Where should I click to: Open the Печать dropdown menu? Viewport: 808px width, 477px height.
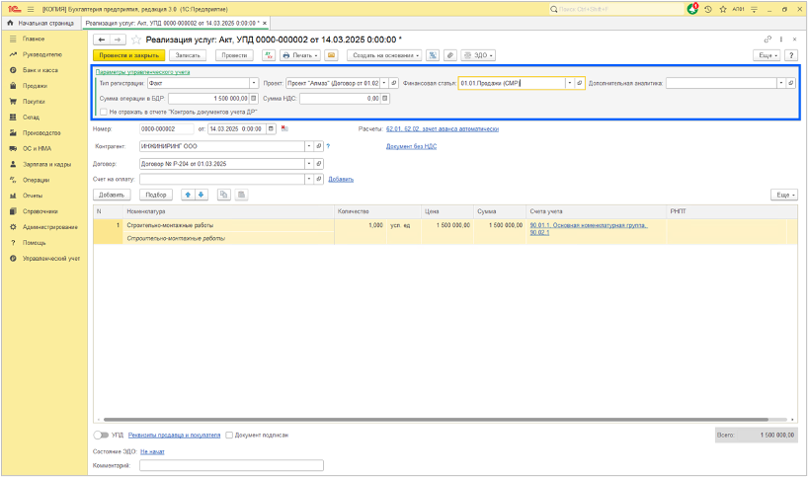(x=300, y=55)
